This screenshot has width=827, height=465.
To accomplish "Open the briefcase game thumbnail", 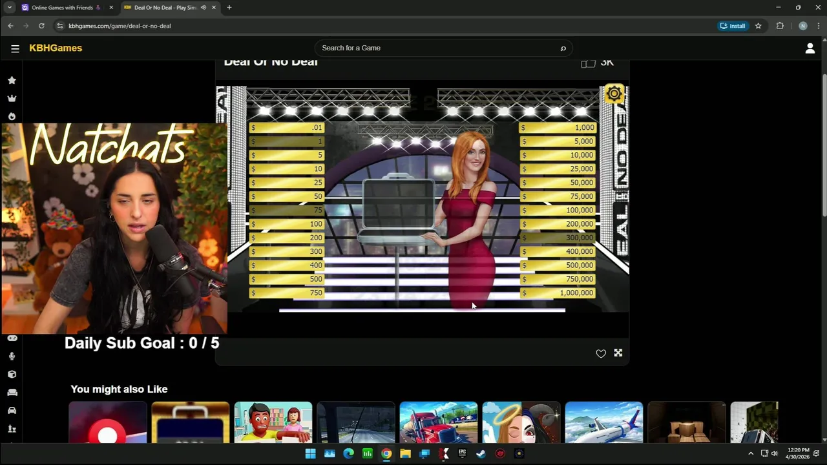I will 191,422.
